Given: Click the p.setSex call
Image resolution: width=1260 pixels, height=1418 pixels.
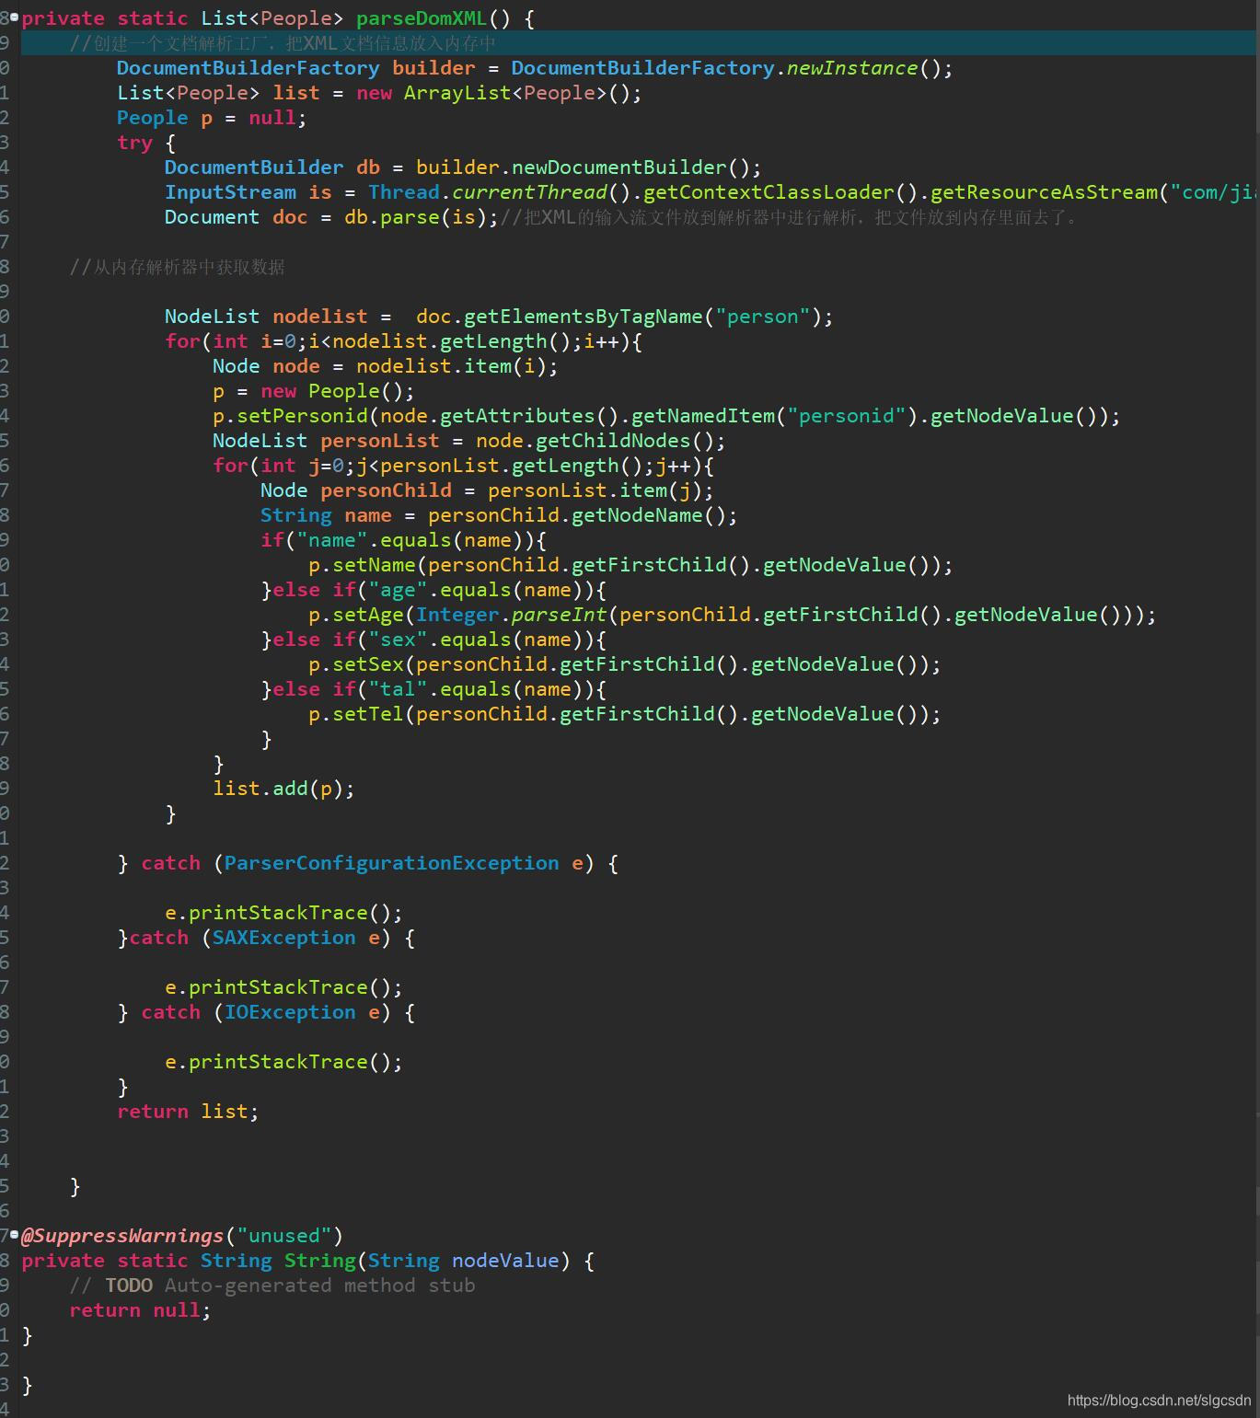Looking at the screenshot, I should [356, 664].
